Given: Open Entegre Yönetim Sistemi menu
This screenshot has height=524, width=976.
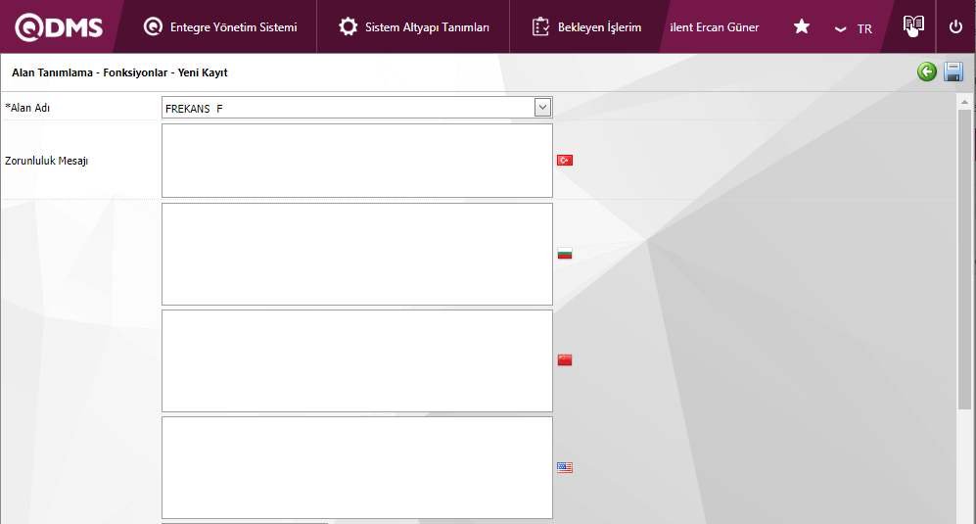Looking at the screenshot, I should coord(220,26).
